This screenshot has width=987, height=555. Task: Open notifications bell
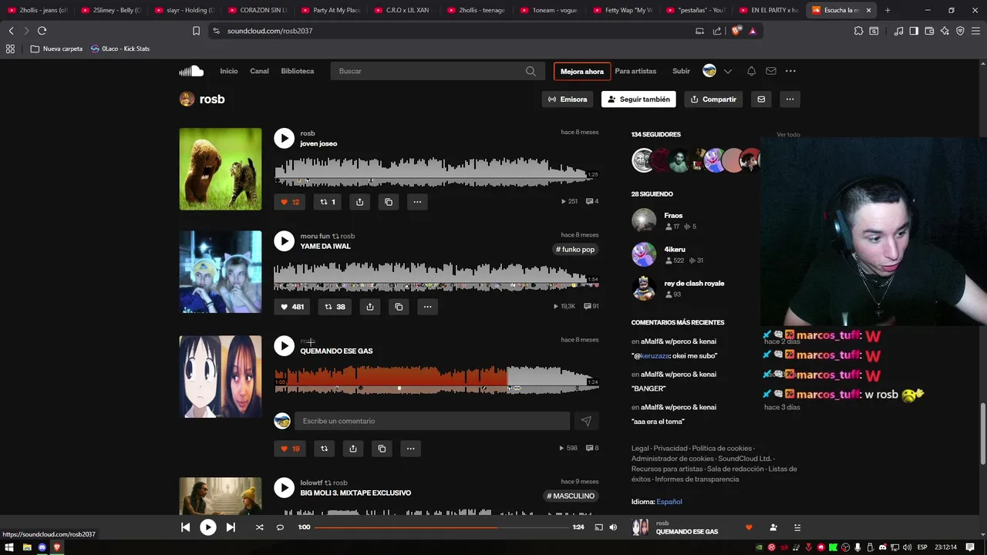751,71
